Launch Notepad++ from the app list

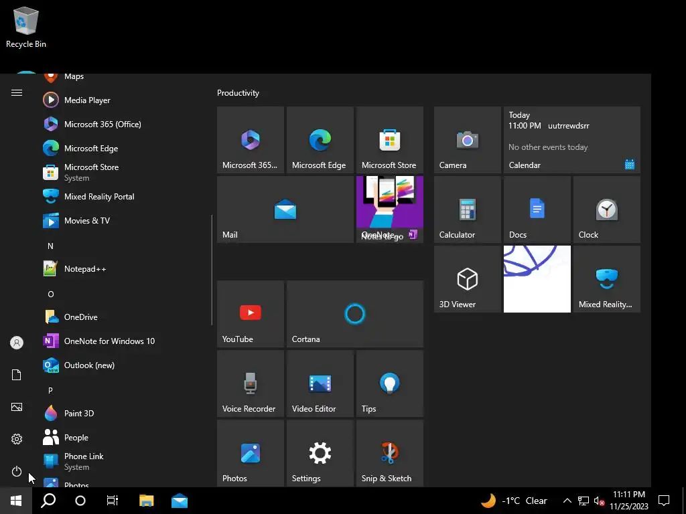[x=123, y=269]
